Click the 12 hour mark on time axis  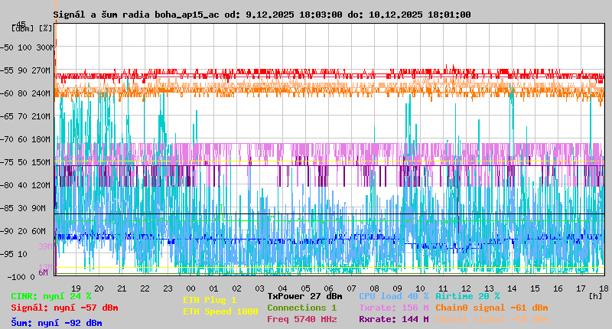[x=466, y=288]
